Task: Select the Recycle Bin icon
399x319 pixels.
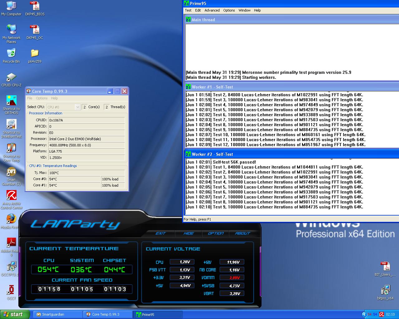Action: pos(11,56)
